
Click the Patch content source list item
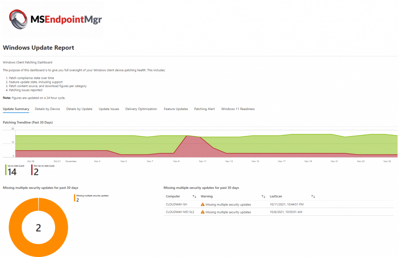[48, 86]
